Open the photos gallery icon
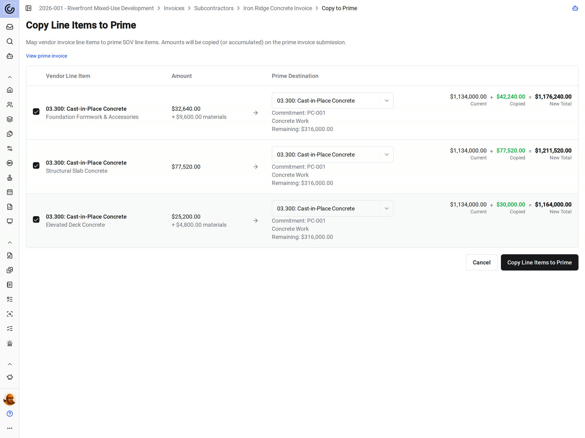585x438 pixels. 10,270
